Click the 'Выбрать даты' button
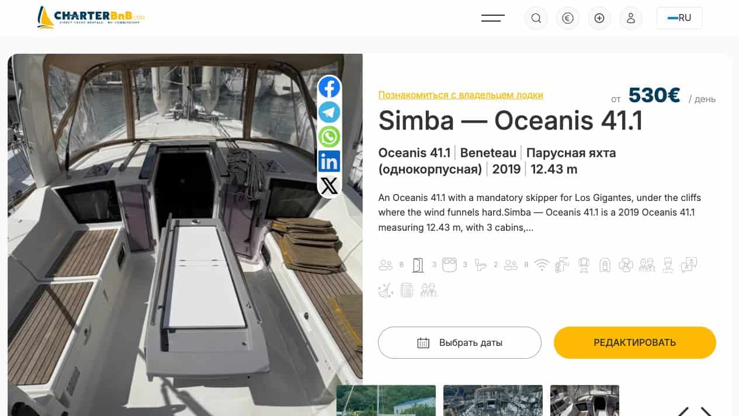This screenshot has width=739, height=416. pos(460,342)
